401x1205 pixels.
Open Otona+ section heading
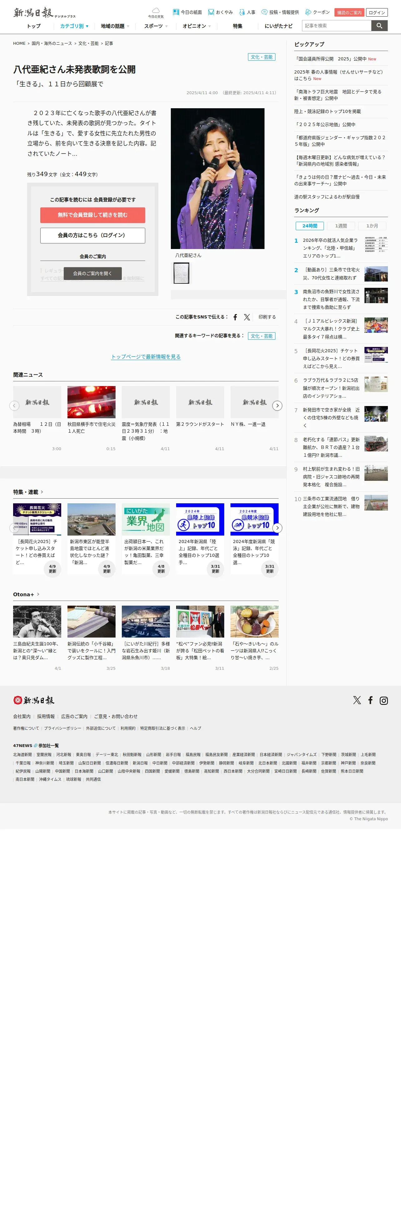tap(26, 595)
